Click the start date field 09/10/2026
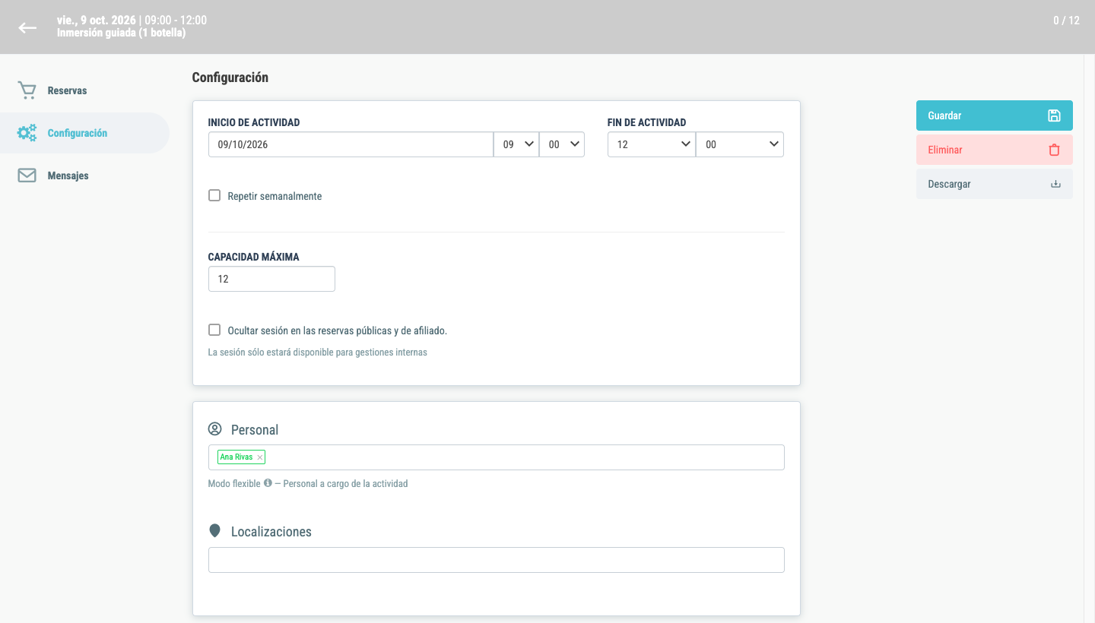Viewport: 1095px width, 623px height. (x=351, y=144)
